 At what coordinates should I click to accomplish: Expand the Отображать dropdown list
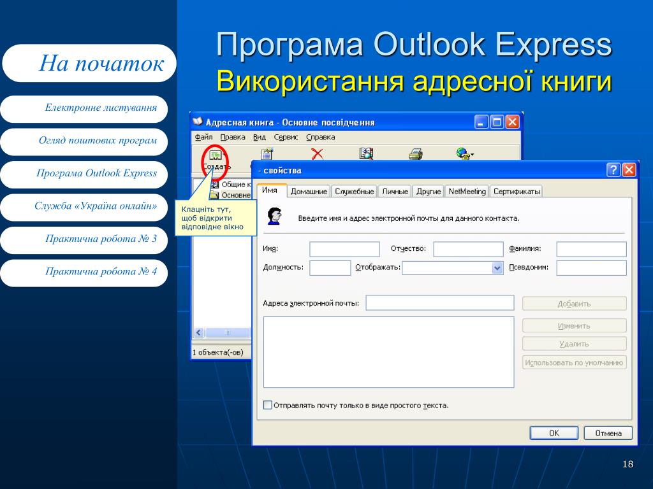pyautogui.click(x=497, y=268)
